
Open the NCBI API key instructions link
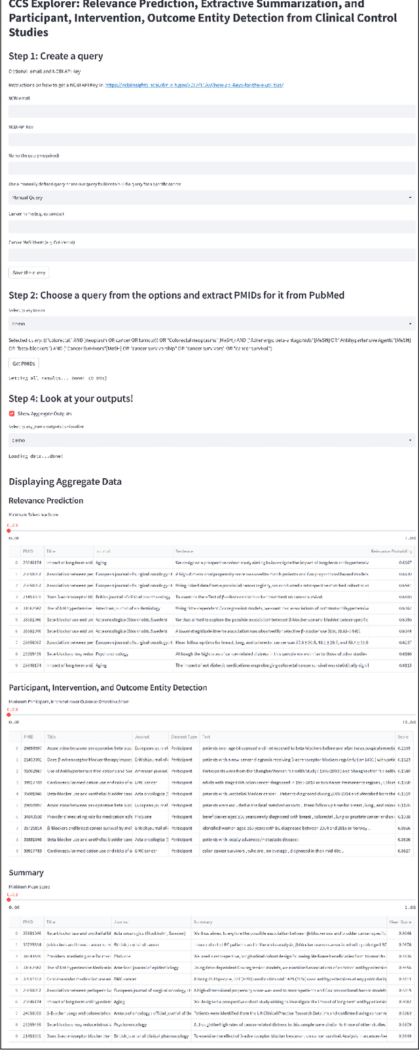(x=194, y=85)
